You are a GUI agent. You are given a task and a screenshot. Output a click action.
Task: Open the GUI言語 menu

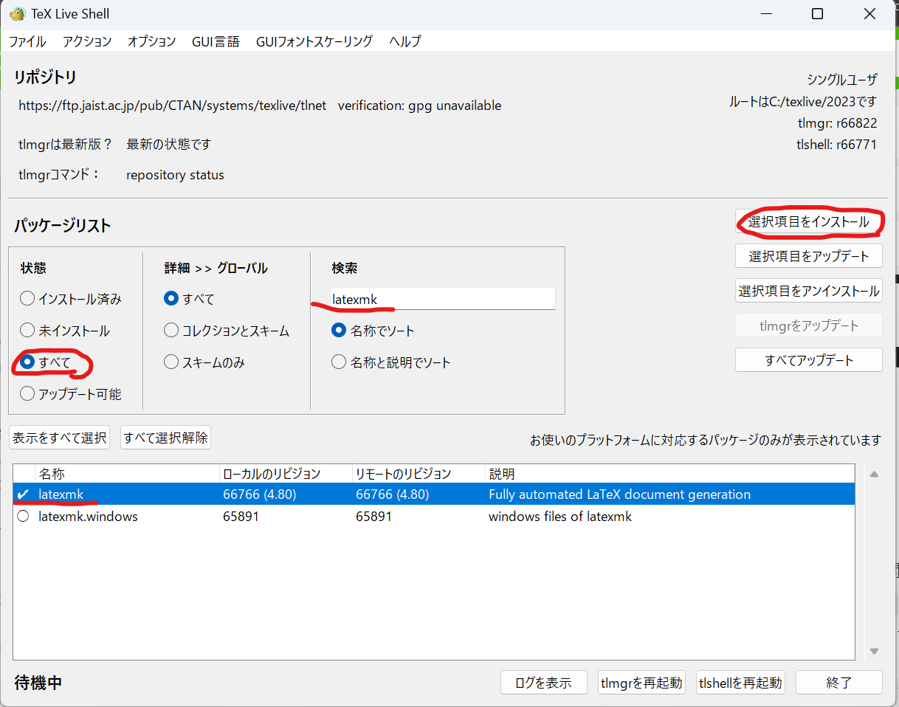(x=216, y=42)
